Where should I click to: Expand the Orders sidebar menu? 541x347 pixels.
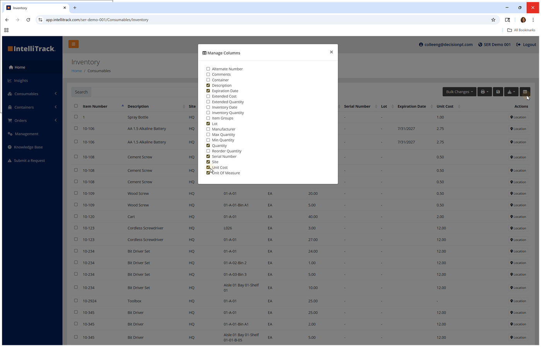(32, 120)
